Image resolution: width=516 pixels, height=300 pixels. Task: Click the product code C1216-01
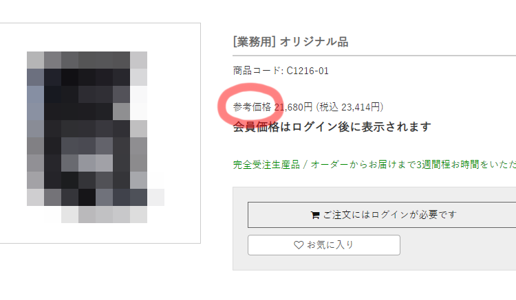point(308,71)
